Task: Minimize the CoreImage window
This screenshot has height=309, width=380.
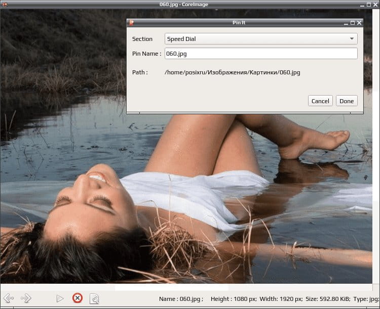Action: (x=362, y=6)
